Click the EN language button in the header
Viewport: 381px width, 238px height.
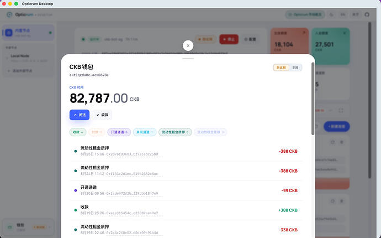[x=342, y=14]
